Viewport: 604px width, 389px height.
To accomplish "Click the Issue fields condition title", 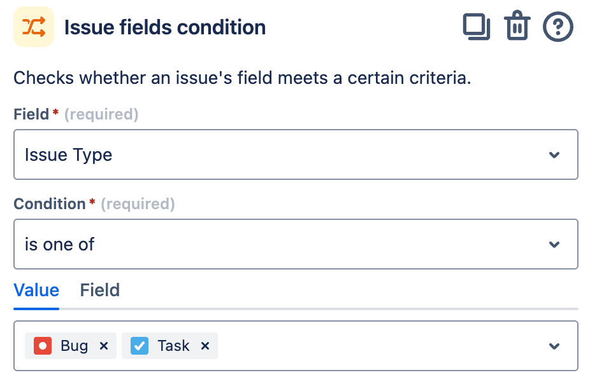I will pos(165,27).
